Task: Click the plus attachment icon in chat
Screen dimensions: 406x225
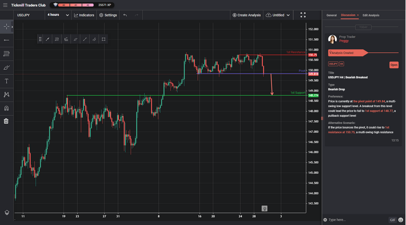Action: pyautogui.click(x=325, y=220)
